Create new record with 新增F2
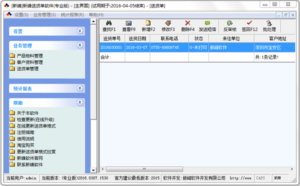This screenshot has height=186, width=300. click(x=148, y=23)
